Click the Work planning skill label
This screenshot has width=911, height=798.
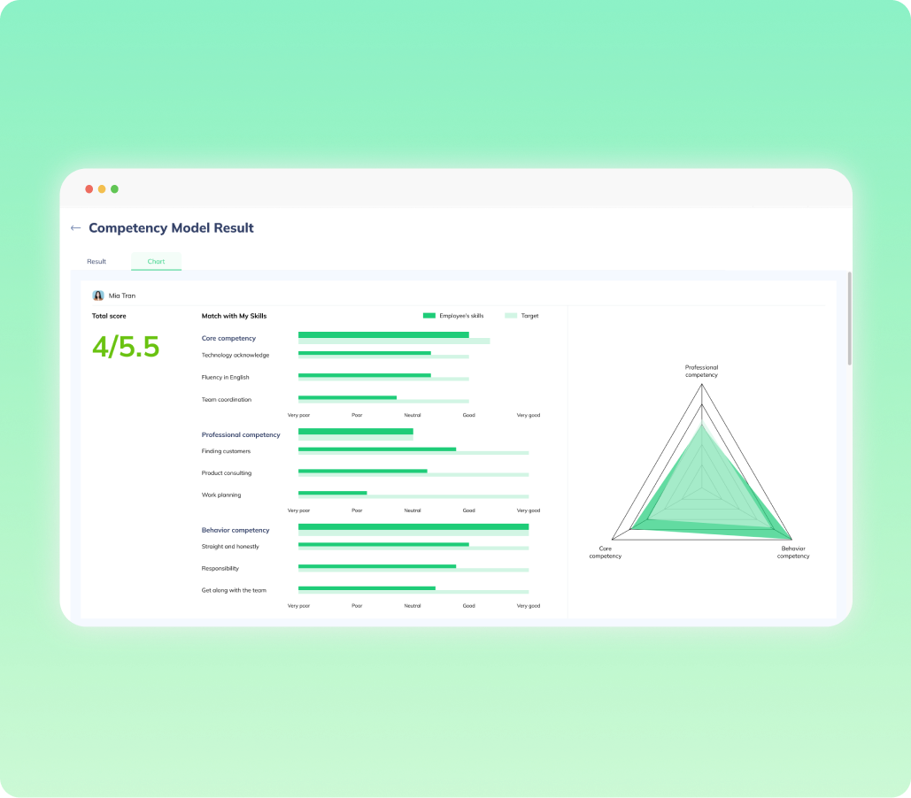(x=221, y=495)
